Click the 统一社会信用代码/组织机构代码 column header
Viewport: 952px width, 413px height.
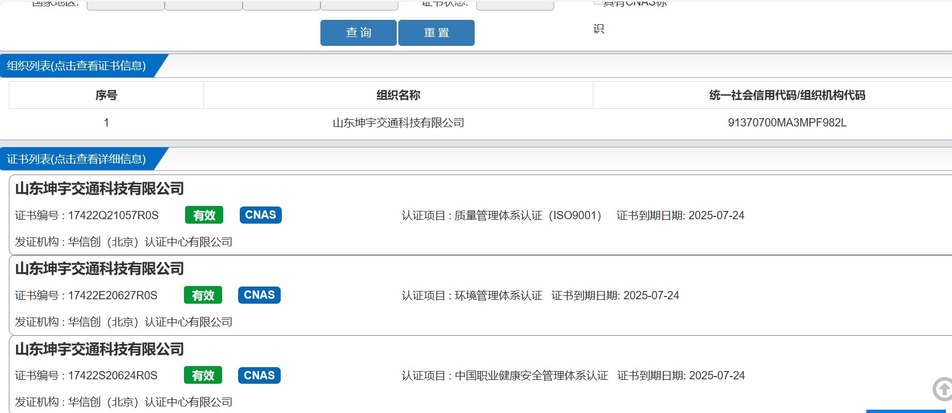coord(787,95)
